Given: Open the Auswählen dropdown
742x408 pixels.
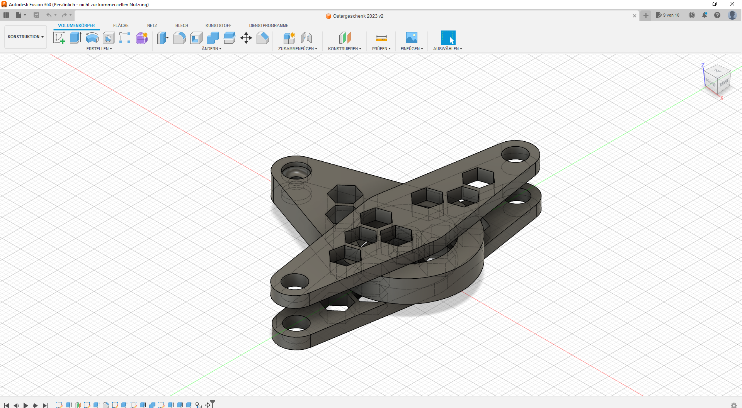Looking at the screenshot, I should (448, 49).
